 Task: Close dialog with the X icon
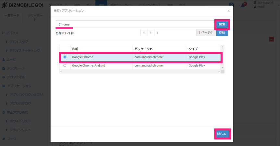coord(228,11)
